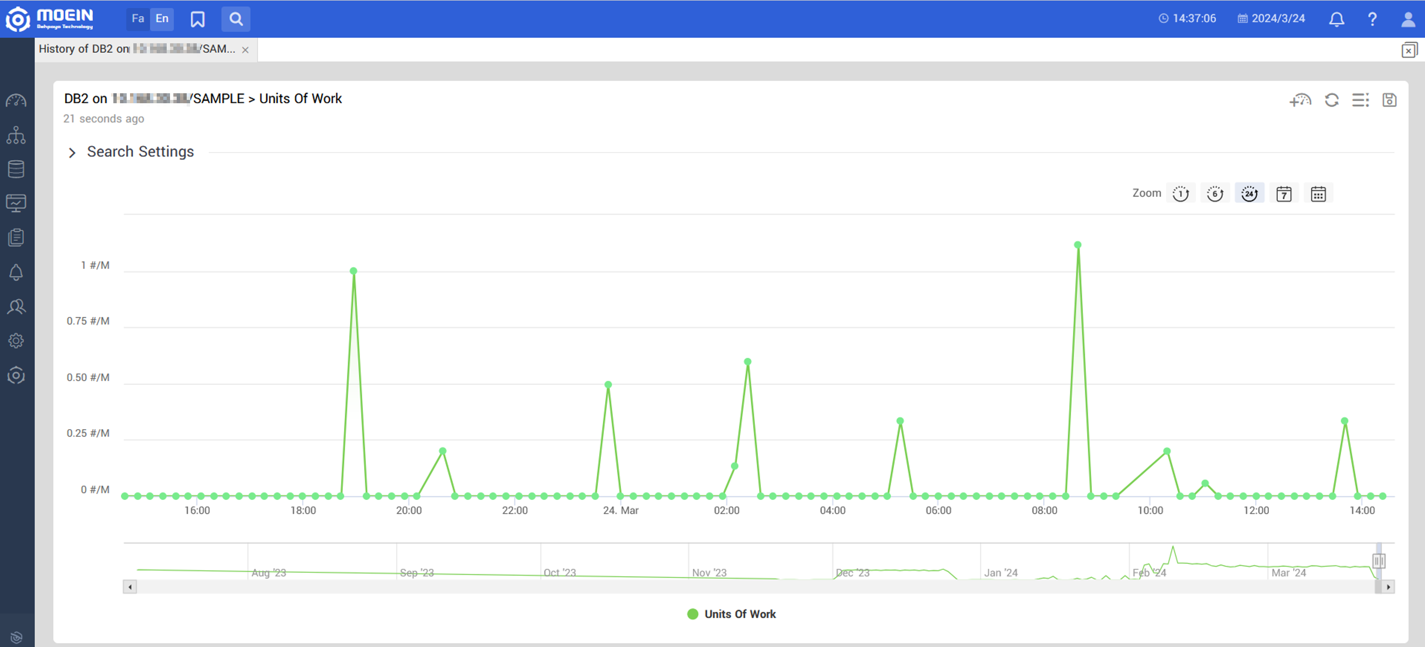The width and height of the screenshot is (1425, 647).
Task: Open the database sidebar icon
Action: [16, 170]
